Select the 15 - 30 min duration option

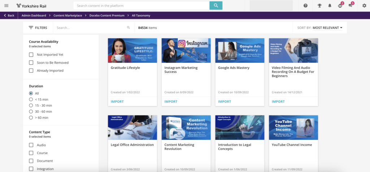31,106
